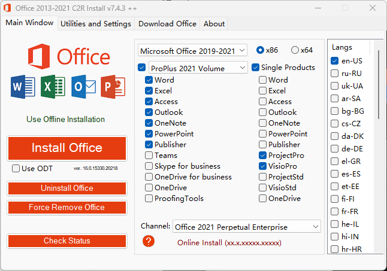The height and width of the screenshot is (271, 387).
Task: Click the PowerPoint app icon under logo
Action: click(x=113, y=87)
